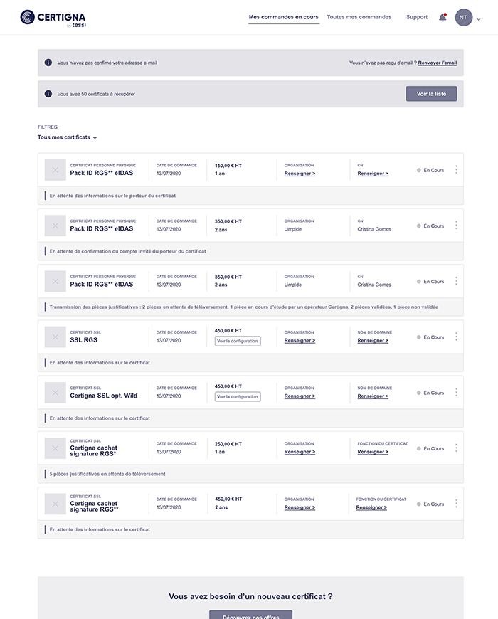Click thumbnail of the SSL RGS certificate
Image resolution: width=498 pixels, height=619 pixels.
[55, 337]
